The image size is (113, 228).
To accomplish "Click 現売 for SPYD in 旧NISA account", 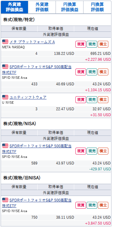I will tap(92, 205).
